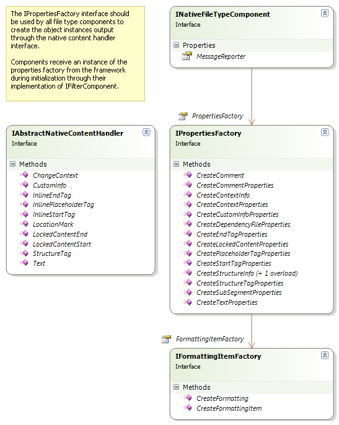339x425 pixels.
Task: Collapse the INativeFileTypeComponent interface box with the chevron
Action: coord(325,13)
